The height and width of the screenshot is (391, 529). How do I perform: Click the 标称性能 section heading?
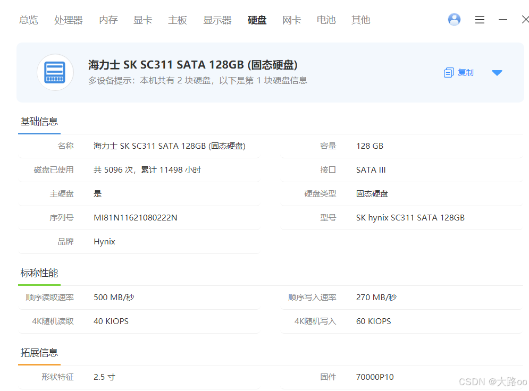39,273
